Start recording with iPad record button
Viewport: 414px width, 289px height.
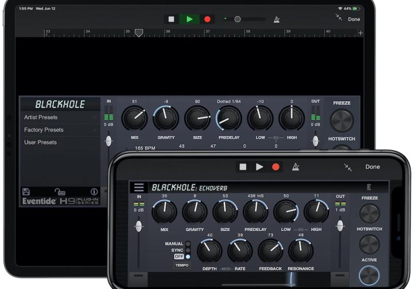(x=208, y=19)
